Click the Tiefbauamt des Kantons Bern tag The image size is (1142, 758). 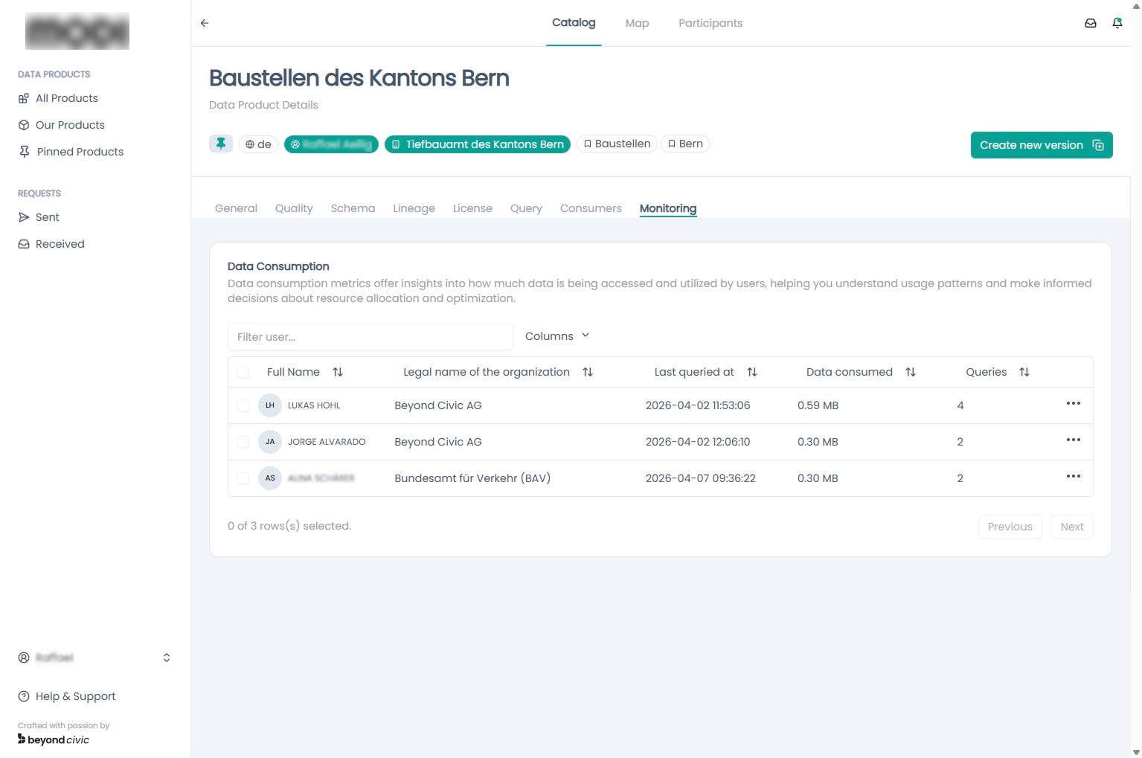click(x=478, y=144)
